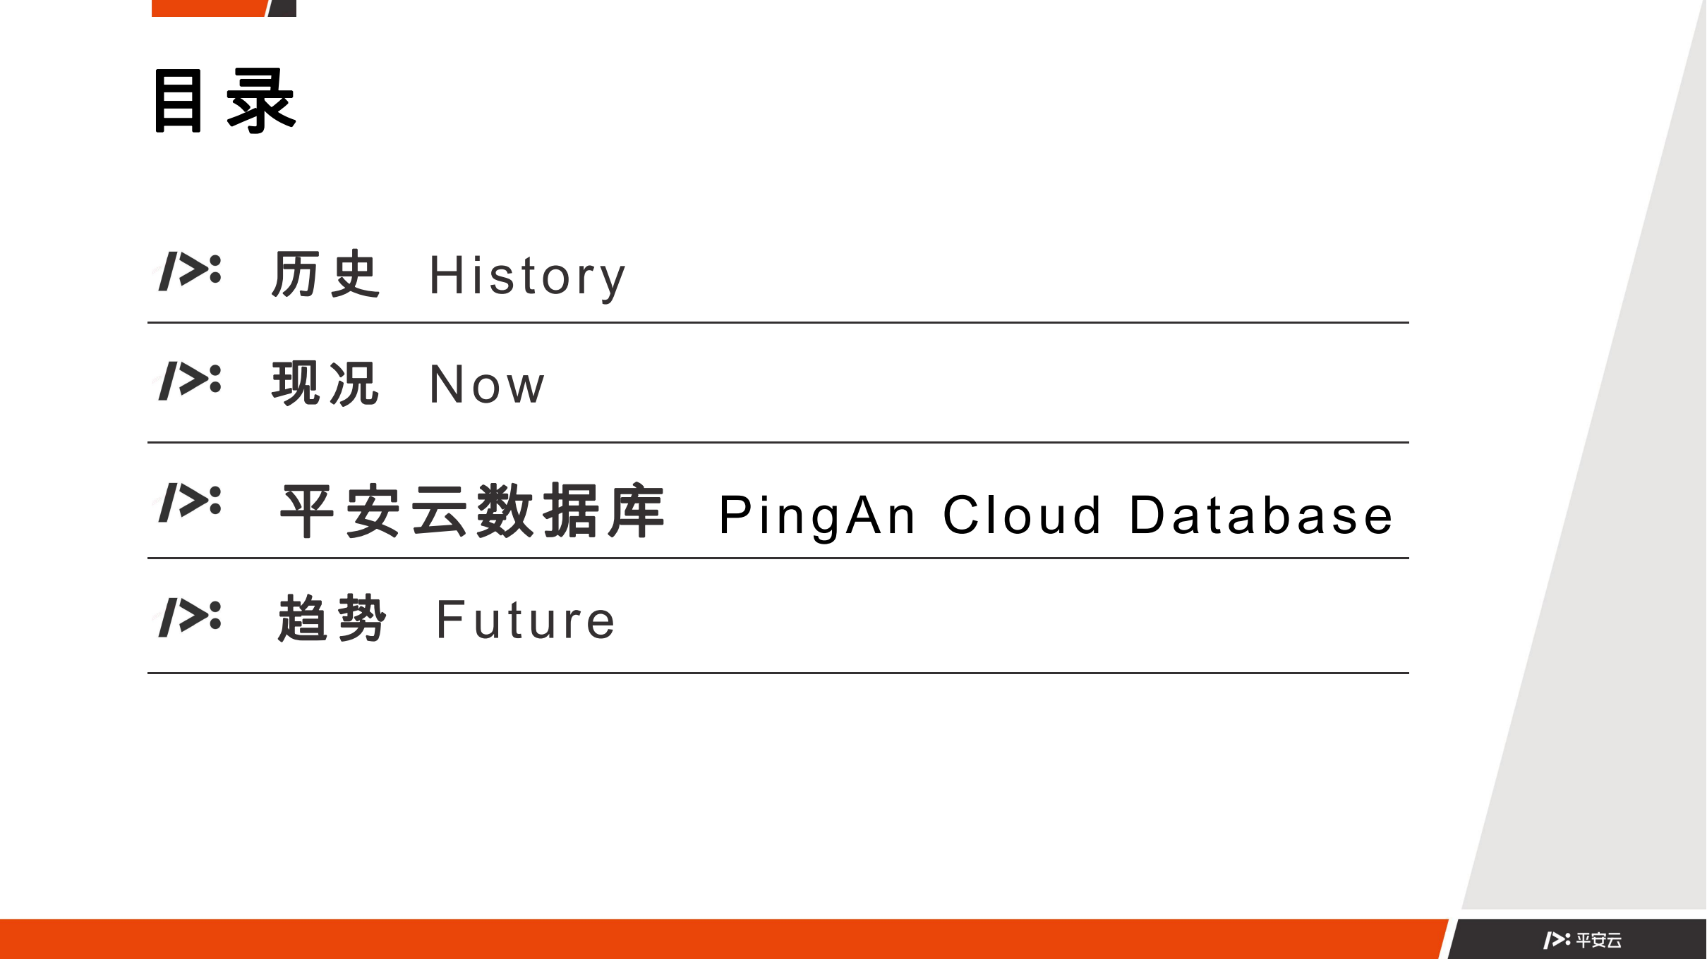Select the 目录 slide title
The height and width of the screenshot is (959, 1707).
click(224, 101)
